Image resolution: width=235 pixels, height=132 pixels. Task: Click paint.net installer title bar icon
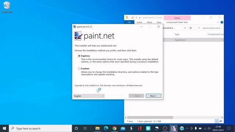click(75, 27)
